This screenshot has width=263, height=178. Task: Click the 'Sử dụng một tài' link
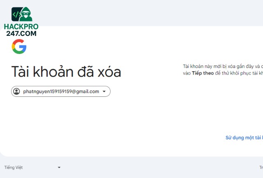244,138
